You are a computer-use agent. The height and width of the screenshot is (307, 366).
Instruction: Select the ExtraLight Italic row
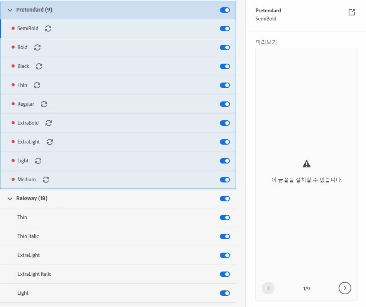[118, 274]
